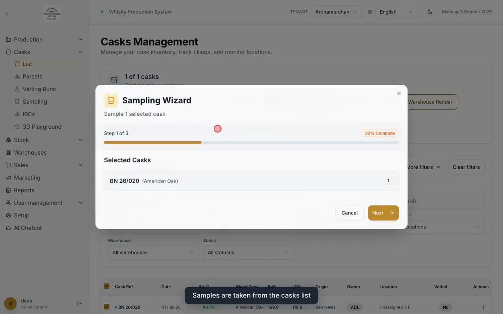Open the three-dot actions menu for BN 26/020
This screenshot has width=503, height=314.
click(484, 307)
